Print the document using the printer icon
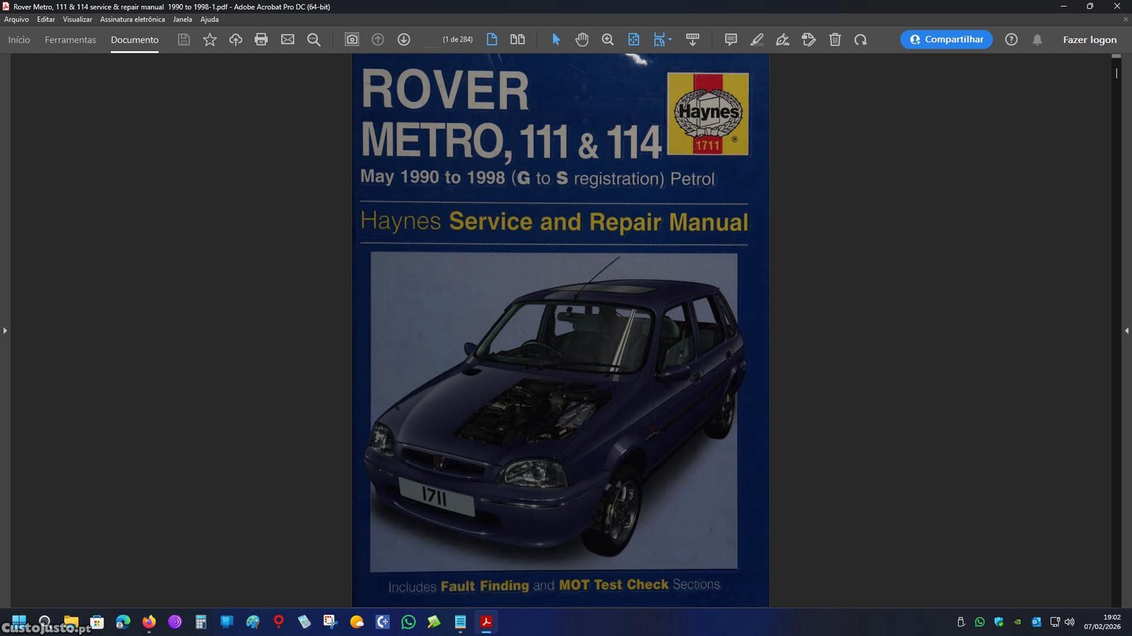This screenshot has width=1132, height=636. point(261,39)
